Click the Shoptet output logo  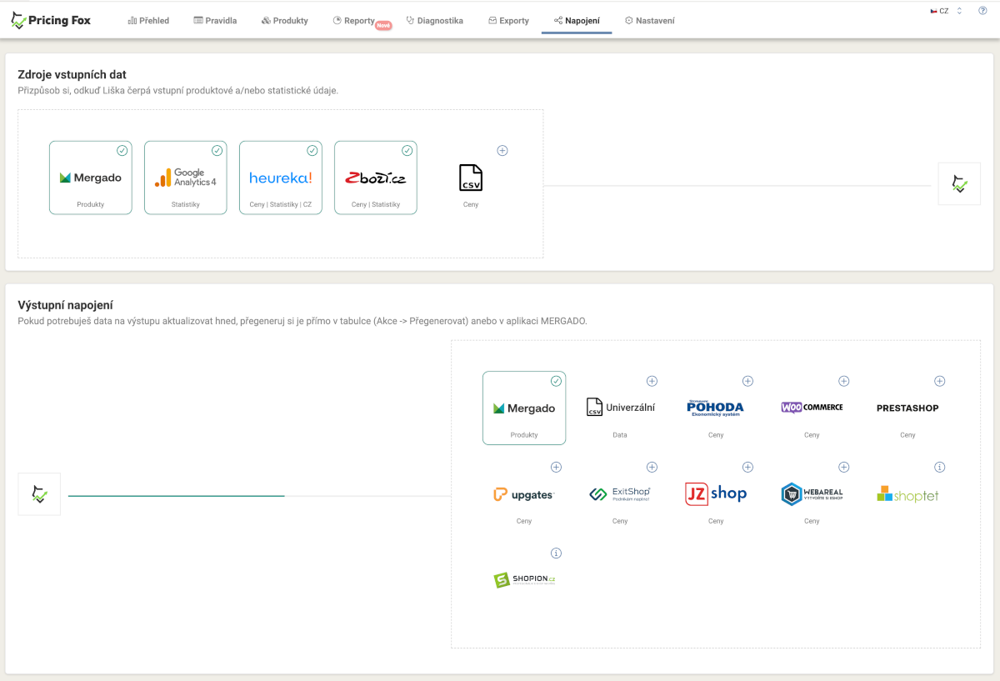907,494
